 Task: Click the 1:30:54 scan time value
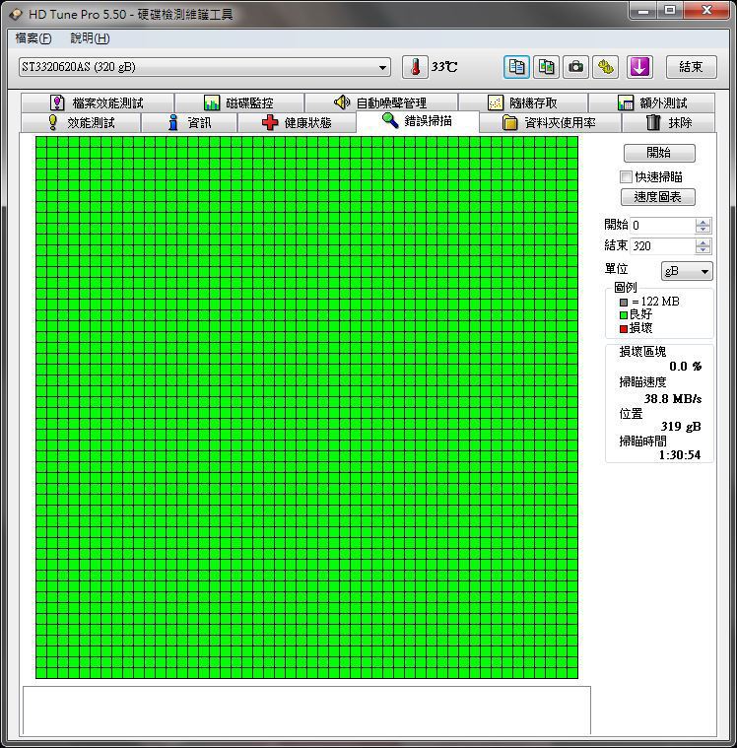tap(680, 455)
